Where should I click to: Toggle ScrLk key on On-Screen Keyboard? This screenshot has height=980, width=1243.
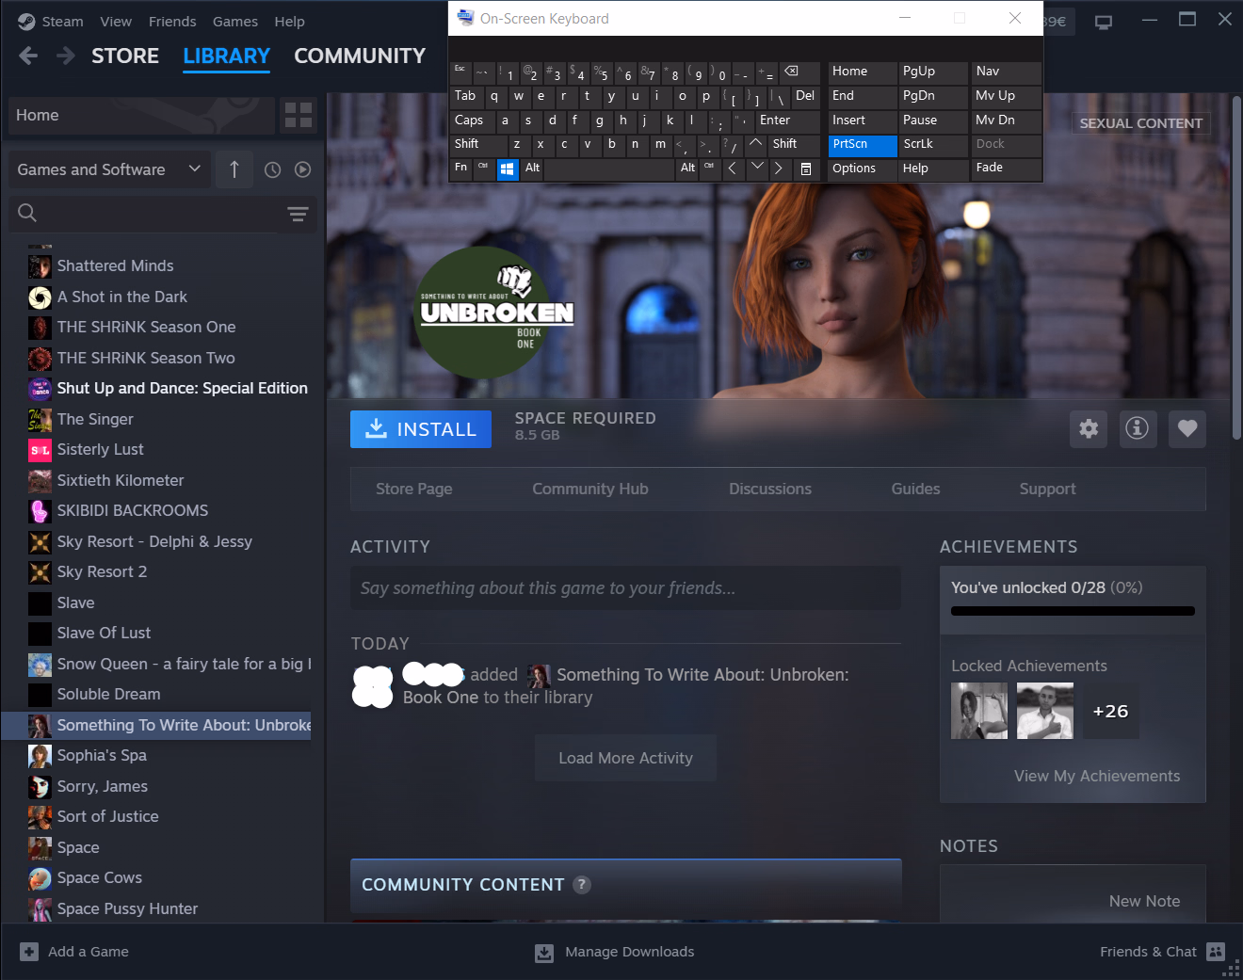(932, 144)
